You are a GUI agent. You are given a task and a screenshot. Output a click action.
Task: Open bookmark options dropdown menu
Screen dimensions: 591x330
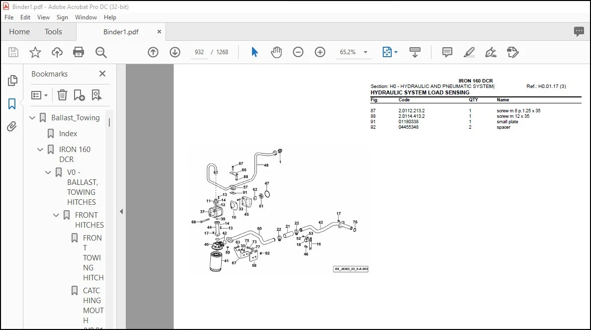pyautogui.click(x=40, y=95)
